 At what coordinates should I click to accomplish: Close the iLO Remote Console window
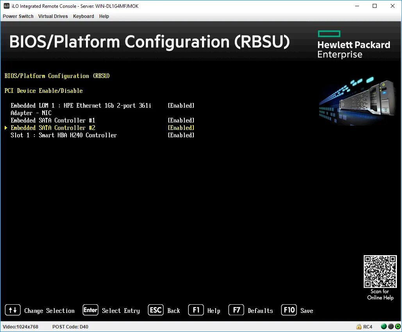click(393, 6)
